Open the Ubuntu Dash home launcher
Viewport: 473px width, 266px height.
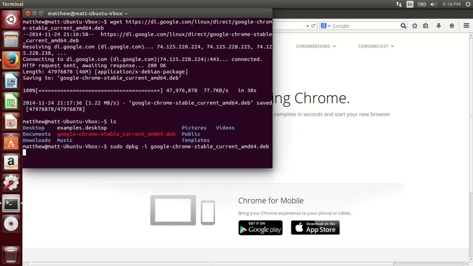11,19
